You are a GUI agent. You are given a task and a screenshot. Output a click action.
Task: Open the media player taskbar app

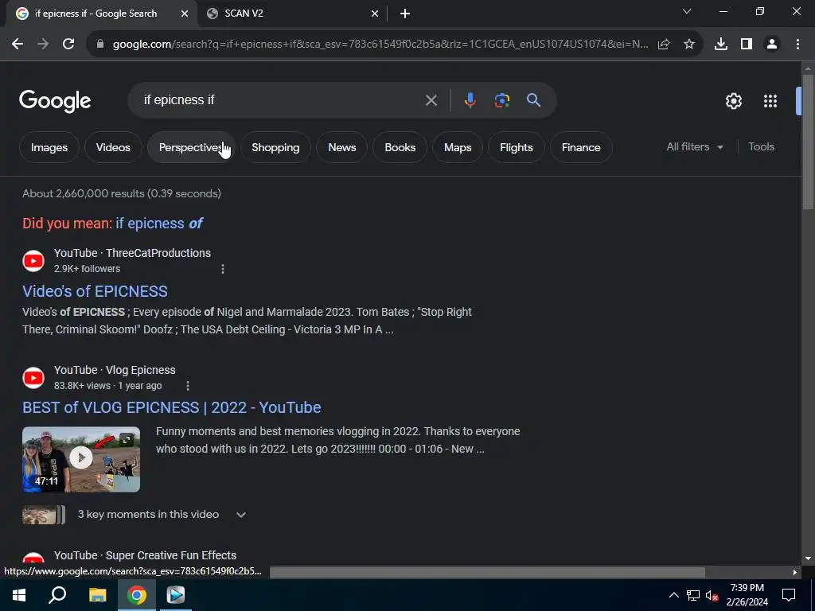[x=176, y=595]
